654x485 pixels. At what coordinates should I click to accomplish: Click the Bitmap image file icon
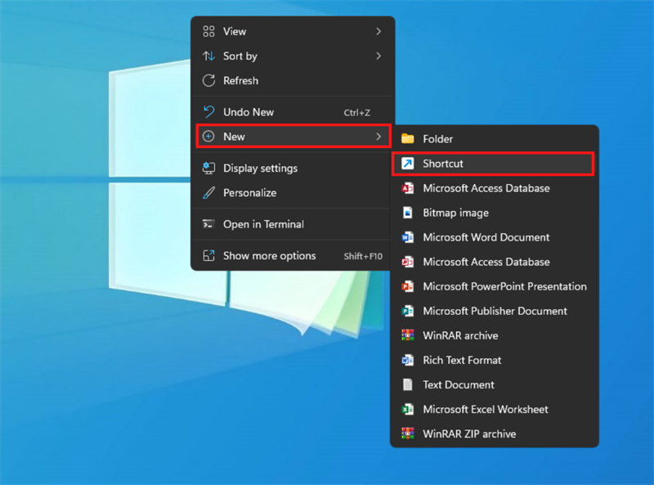pyautogui.click(x=407, y=213)
